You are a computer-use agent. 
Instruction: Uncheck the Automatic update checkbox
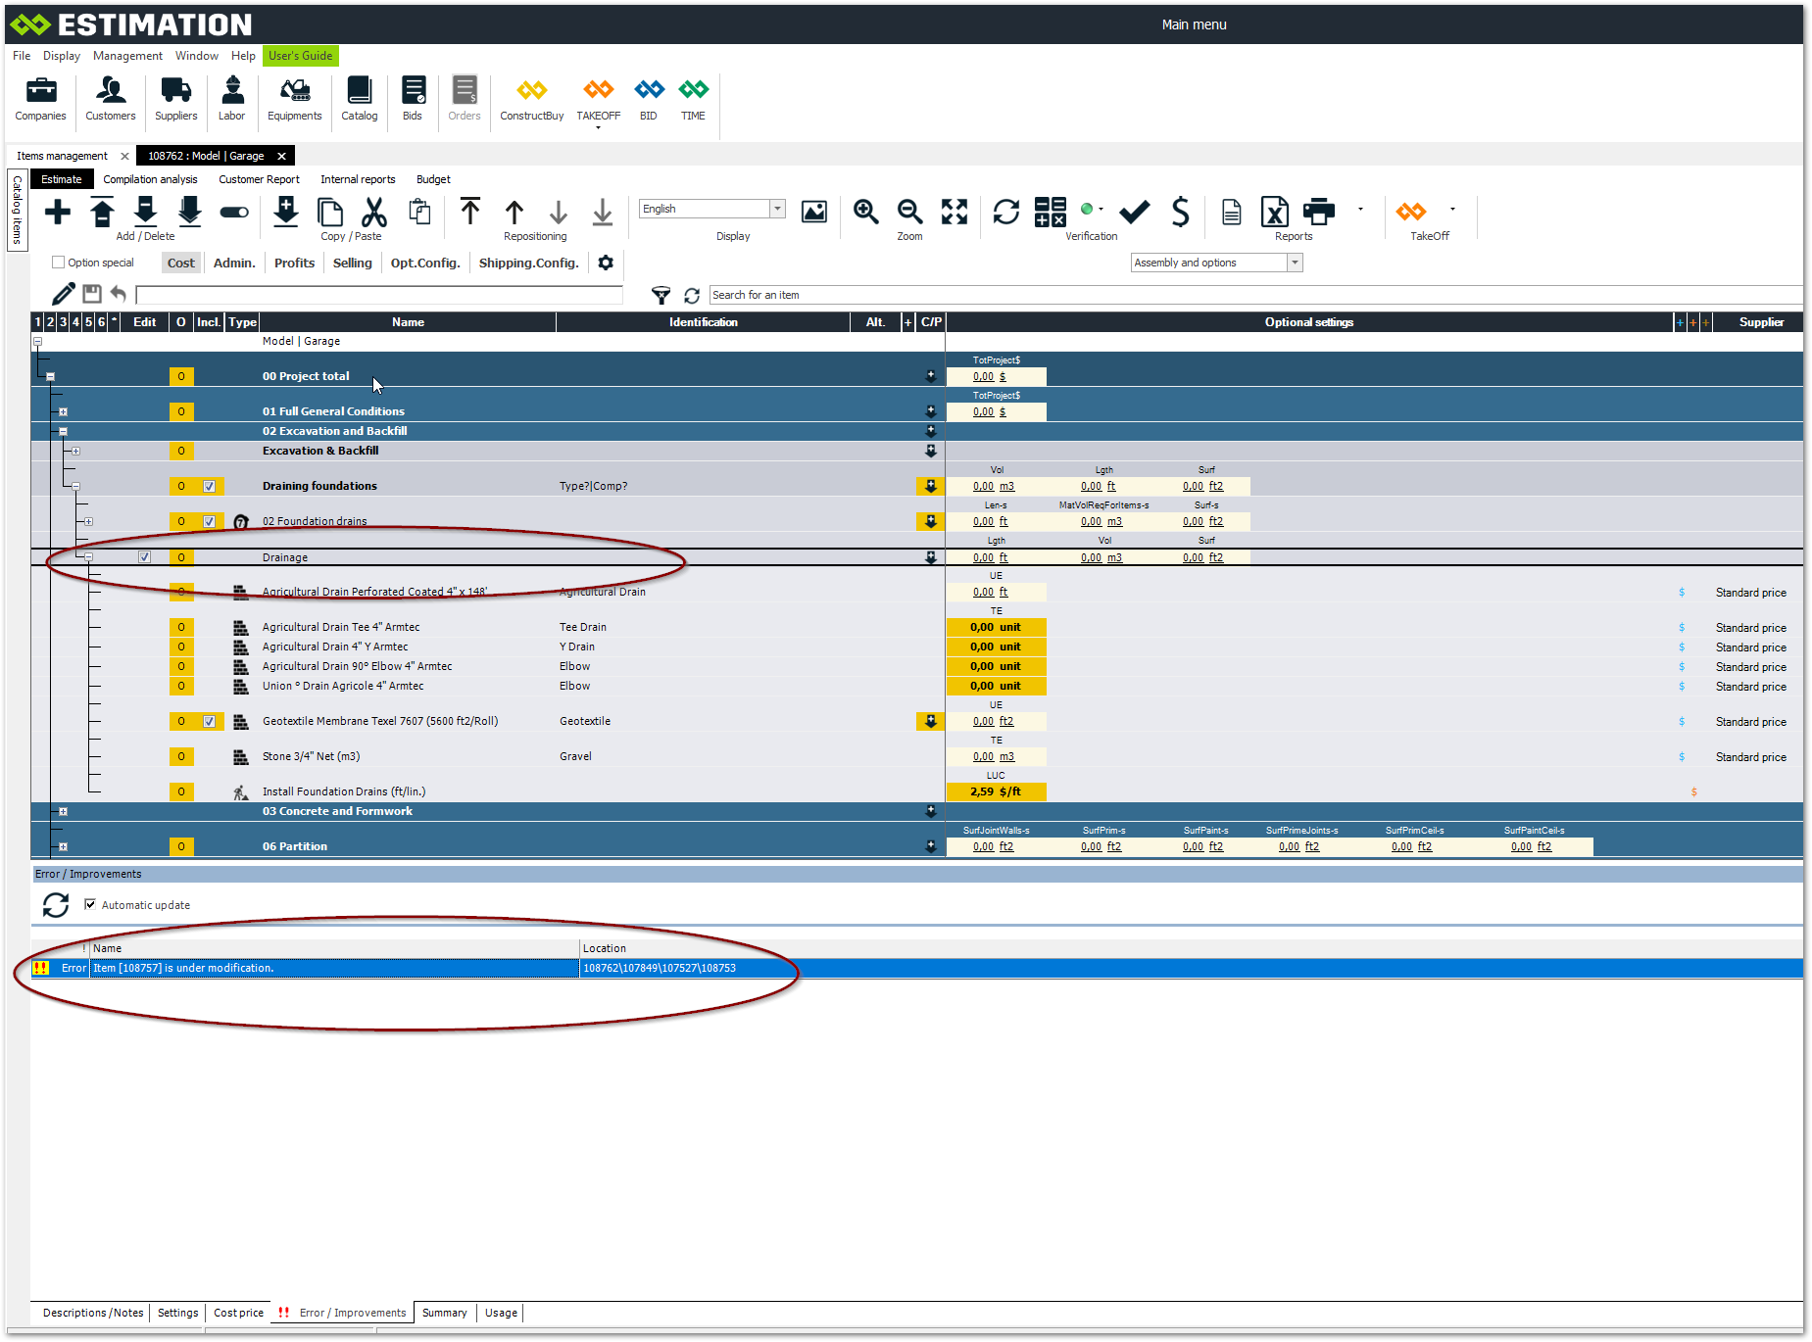coord(91,905)
